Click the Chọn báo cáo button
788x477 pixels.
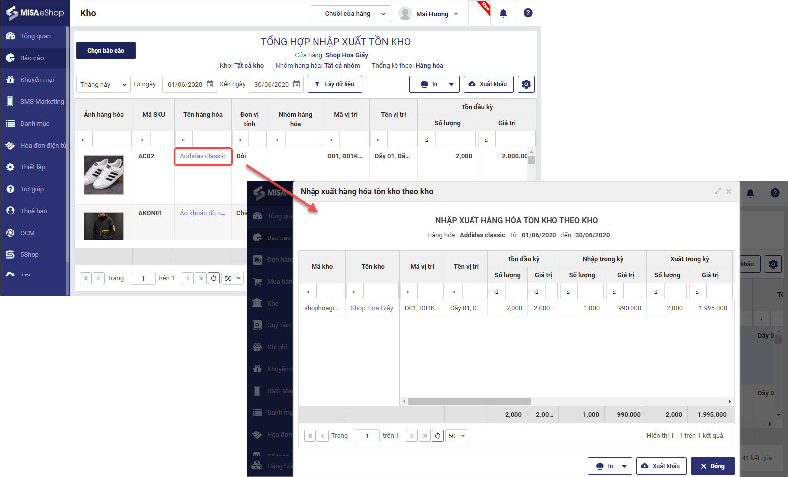click(x=106, y=51)
